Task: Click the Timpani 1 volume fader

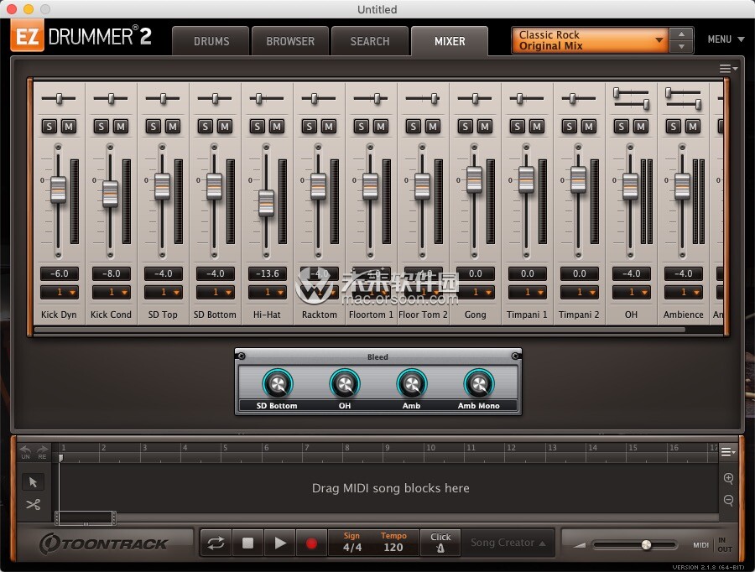Action: pos(526,179)
